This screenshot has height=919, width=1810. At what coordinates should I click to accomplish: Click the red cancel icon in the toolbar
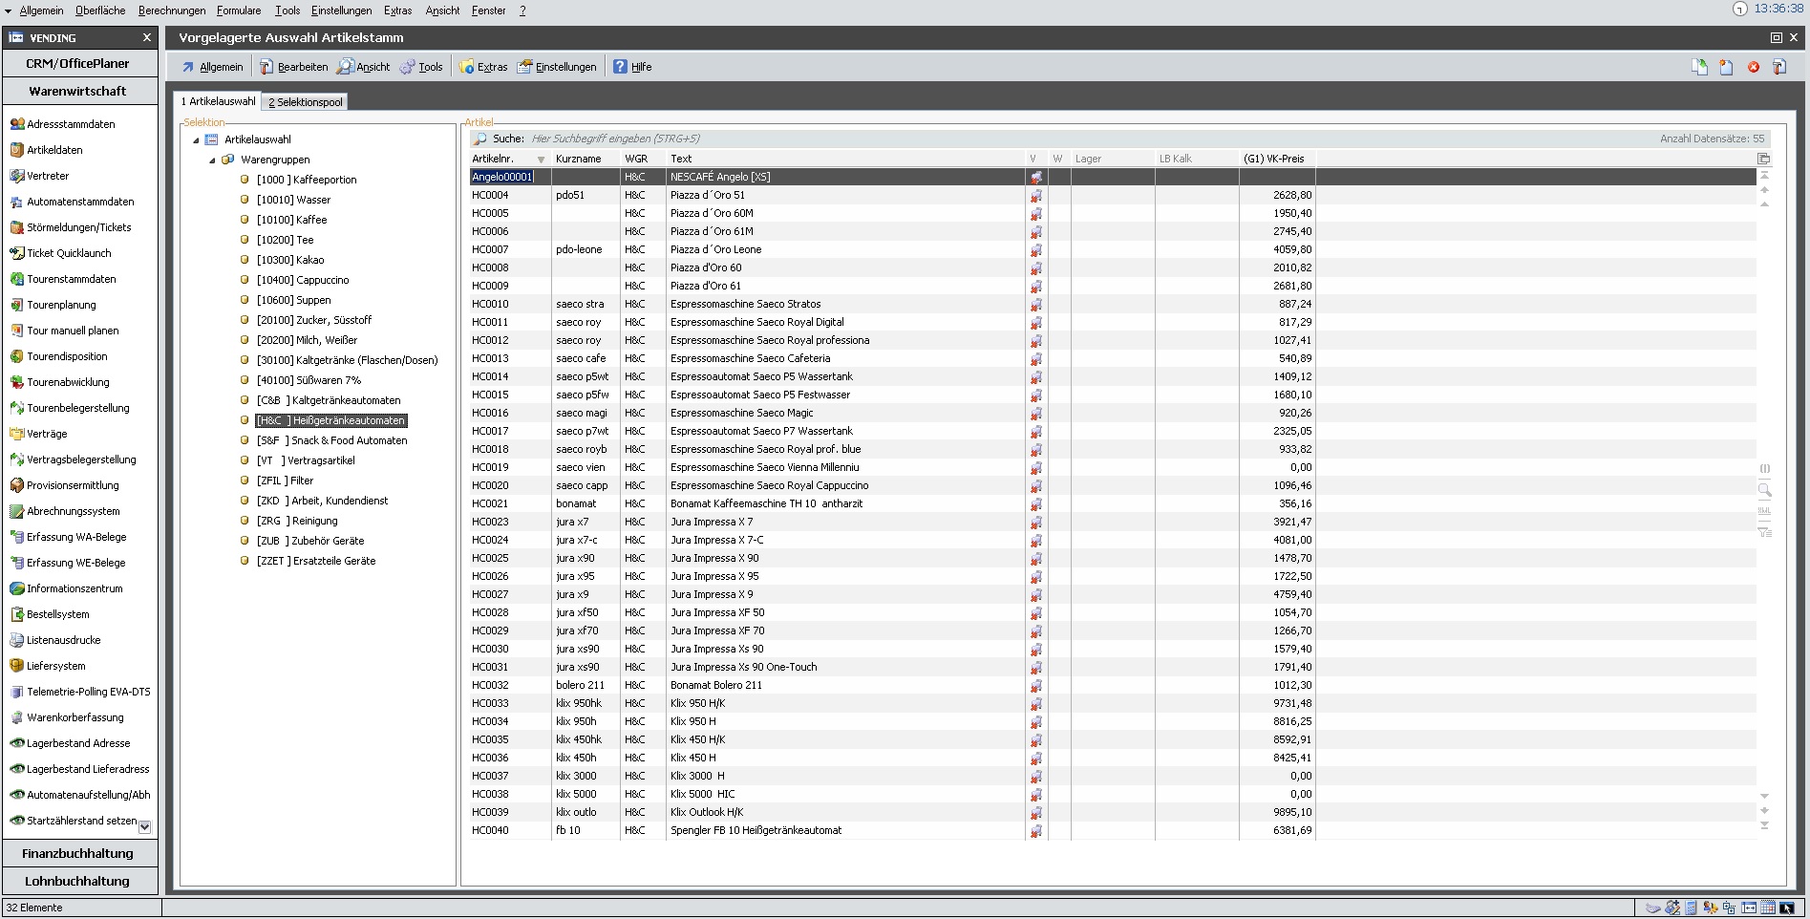tap(1754, 67)
